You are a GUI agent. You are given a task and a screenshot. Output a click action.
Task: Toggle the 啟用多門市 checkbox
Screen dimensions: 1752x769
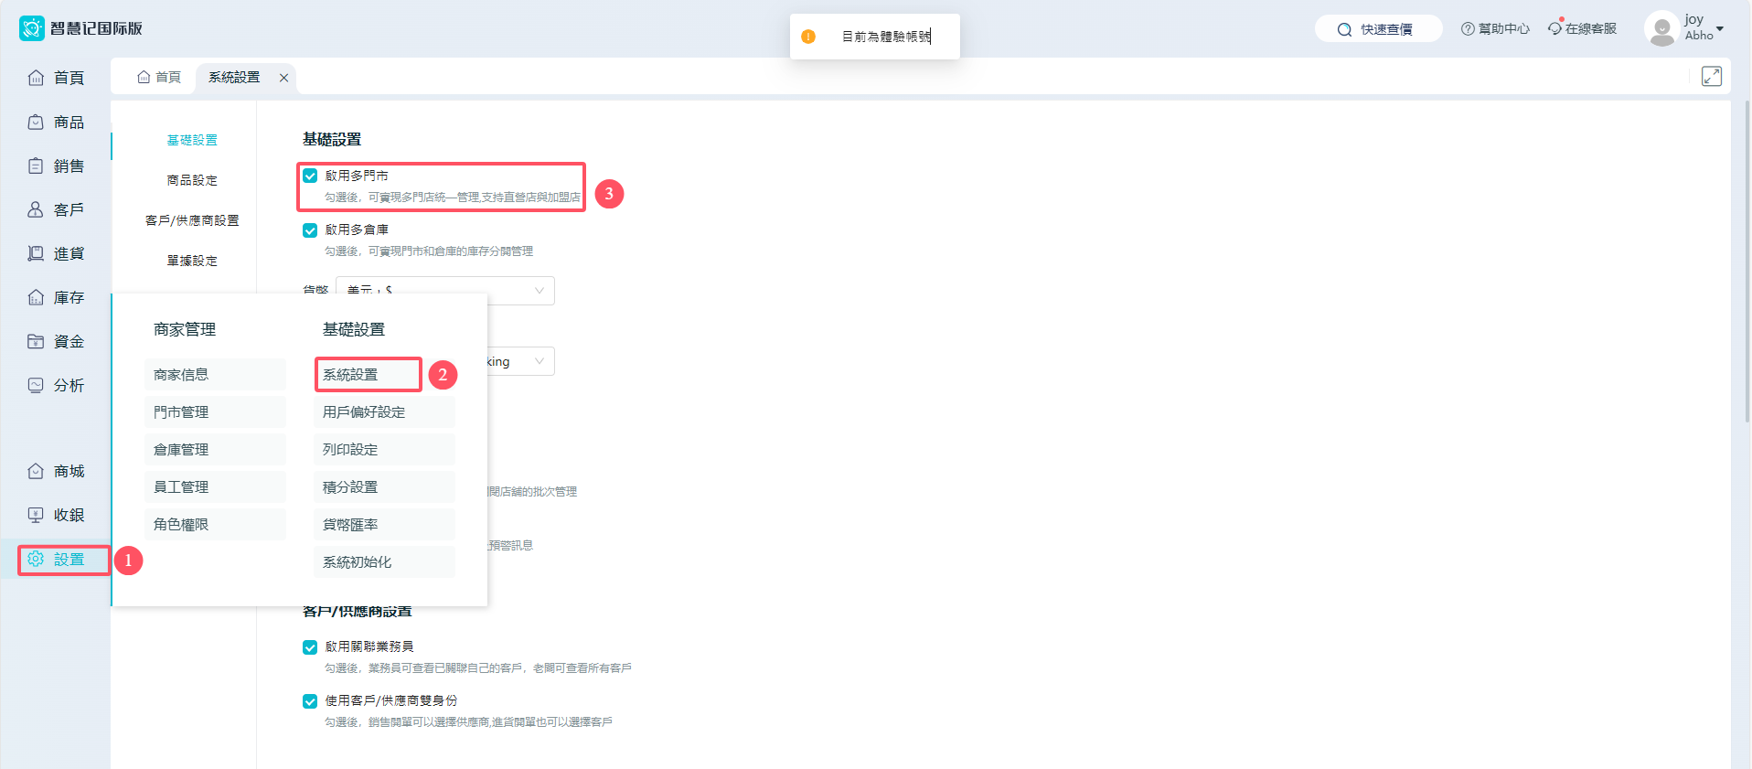tap(310, 176)
